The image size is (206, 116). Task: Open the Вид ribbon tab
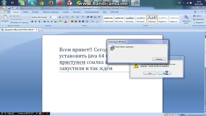click(105, 12)
